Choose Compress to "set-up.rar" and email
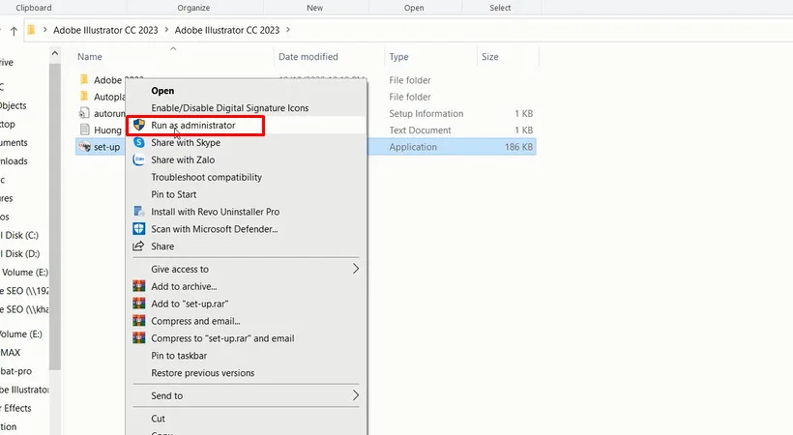Screen dimensions: 793x435 pos(222,338)
